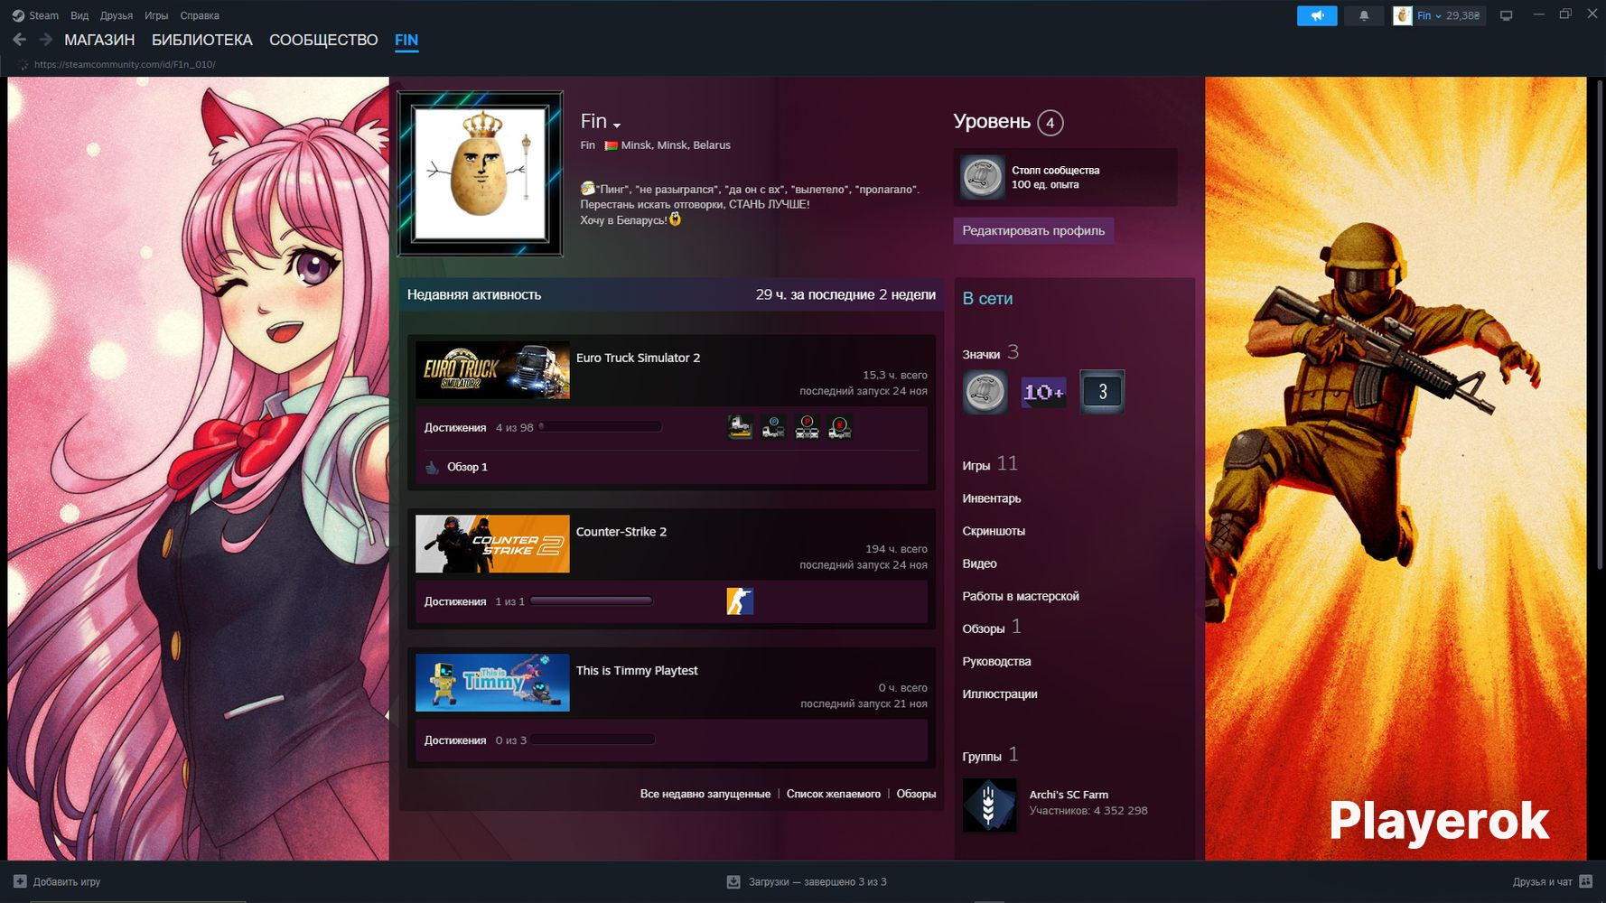The height and width of the screenshot is (903, 1606).
Task: Click the steamcommunity.com profile URL
Action: (125, 65)
